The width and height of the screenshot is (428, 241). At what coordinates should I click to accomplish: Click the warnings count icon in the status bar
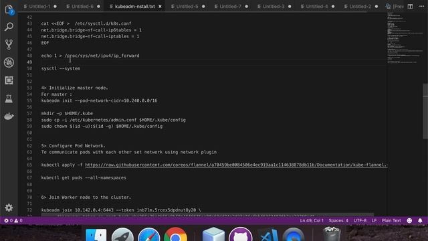tap(16, 220)
